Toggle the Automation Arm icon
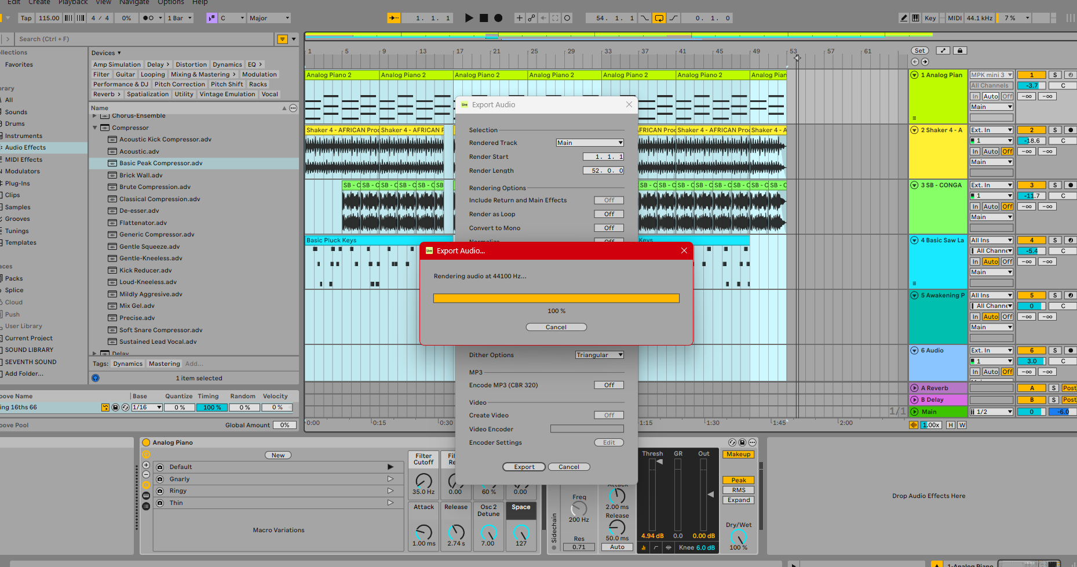 pos(531,18)
